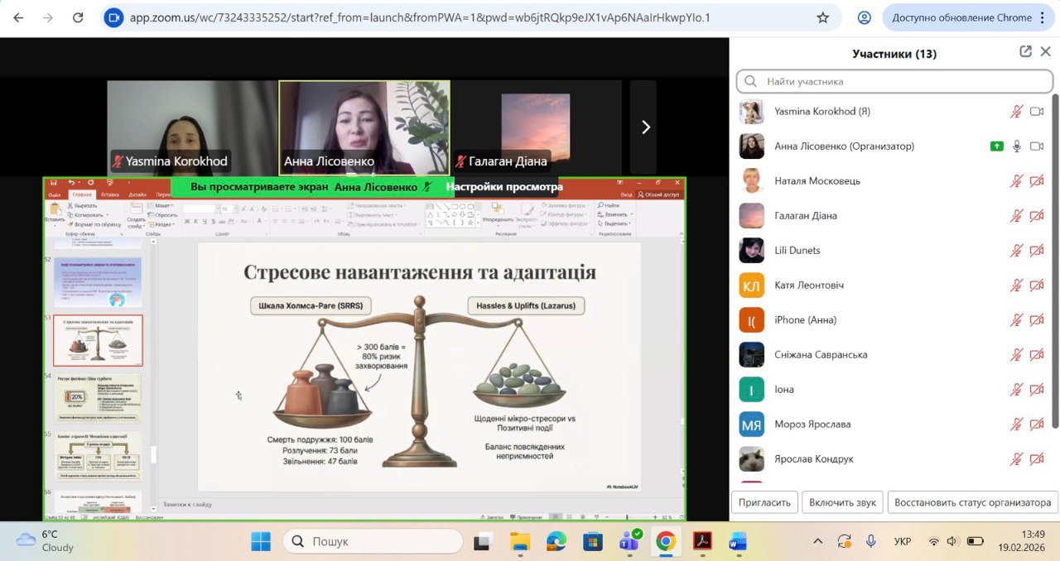1060x561 pixels.
Task: Bookmark this page with star icon
Action: pyautogui.click(x=822, y=17)
